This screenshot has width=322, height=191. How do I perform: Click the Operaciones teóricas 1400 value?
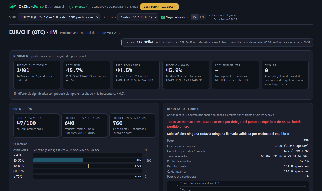(x=292, y=146)
